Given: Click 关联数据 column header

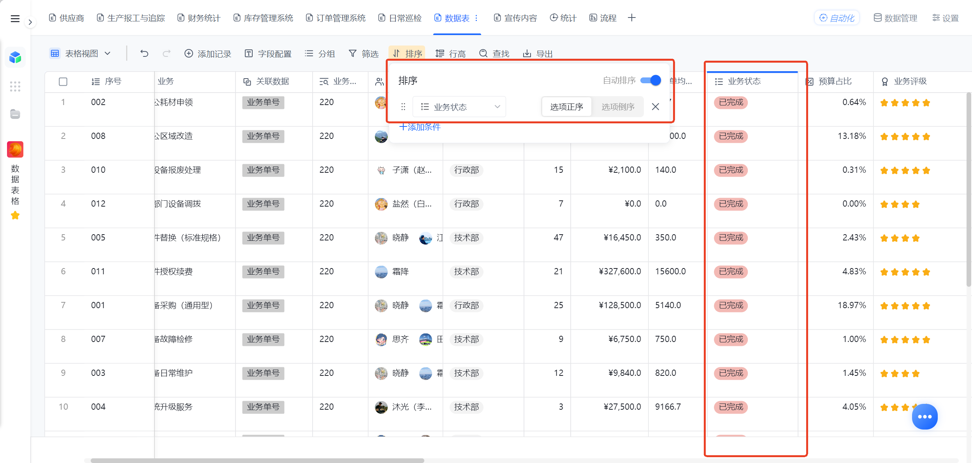Looking at the screenshot, I should (266, 81).
